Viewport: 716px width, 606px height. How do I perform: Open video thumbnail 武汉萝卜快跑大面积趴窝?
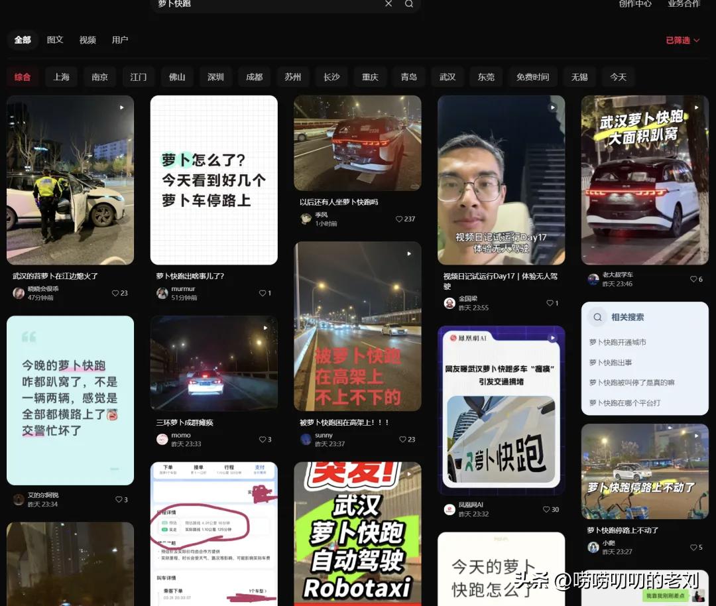pyautogui.click(x=645, y=180)
